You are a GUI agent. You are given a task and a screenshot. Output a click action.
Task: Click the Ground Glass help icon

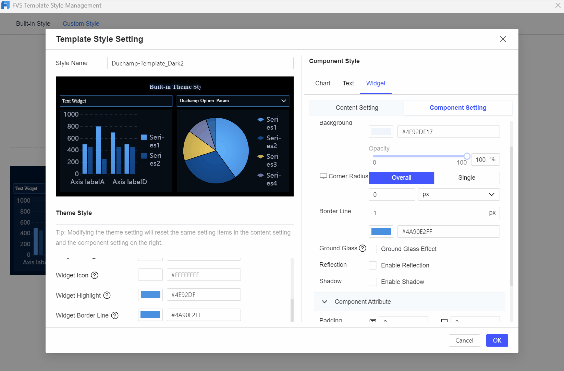coord(363,248)
